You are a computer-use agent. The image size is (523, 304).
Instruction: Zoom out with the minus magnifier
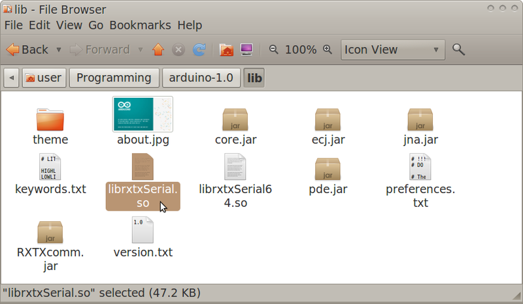click(273, 50)
